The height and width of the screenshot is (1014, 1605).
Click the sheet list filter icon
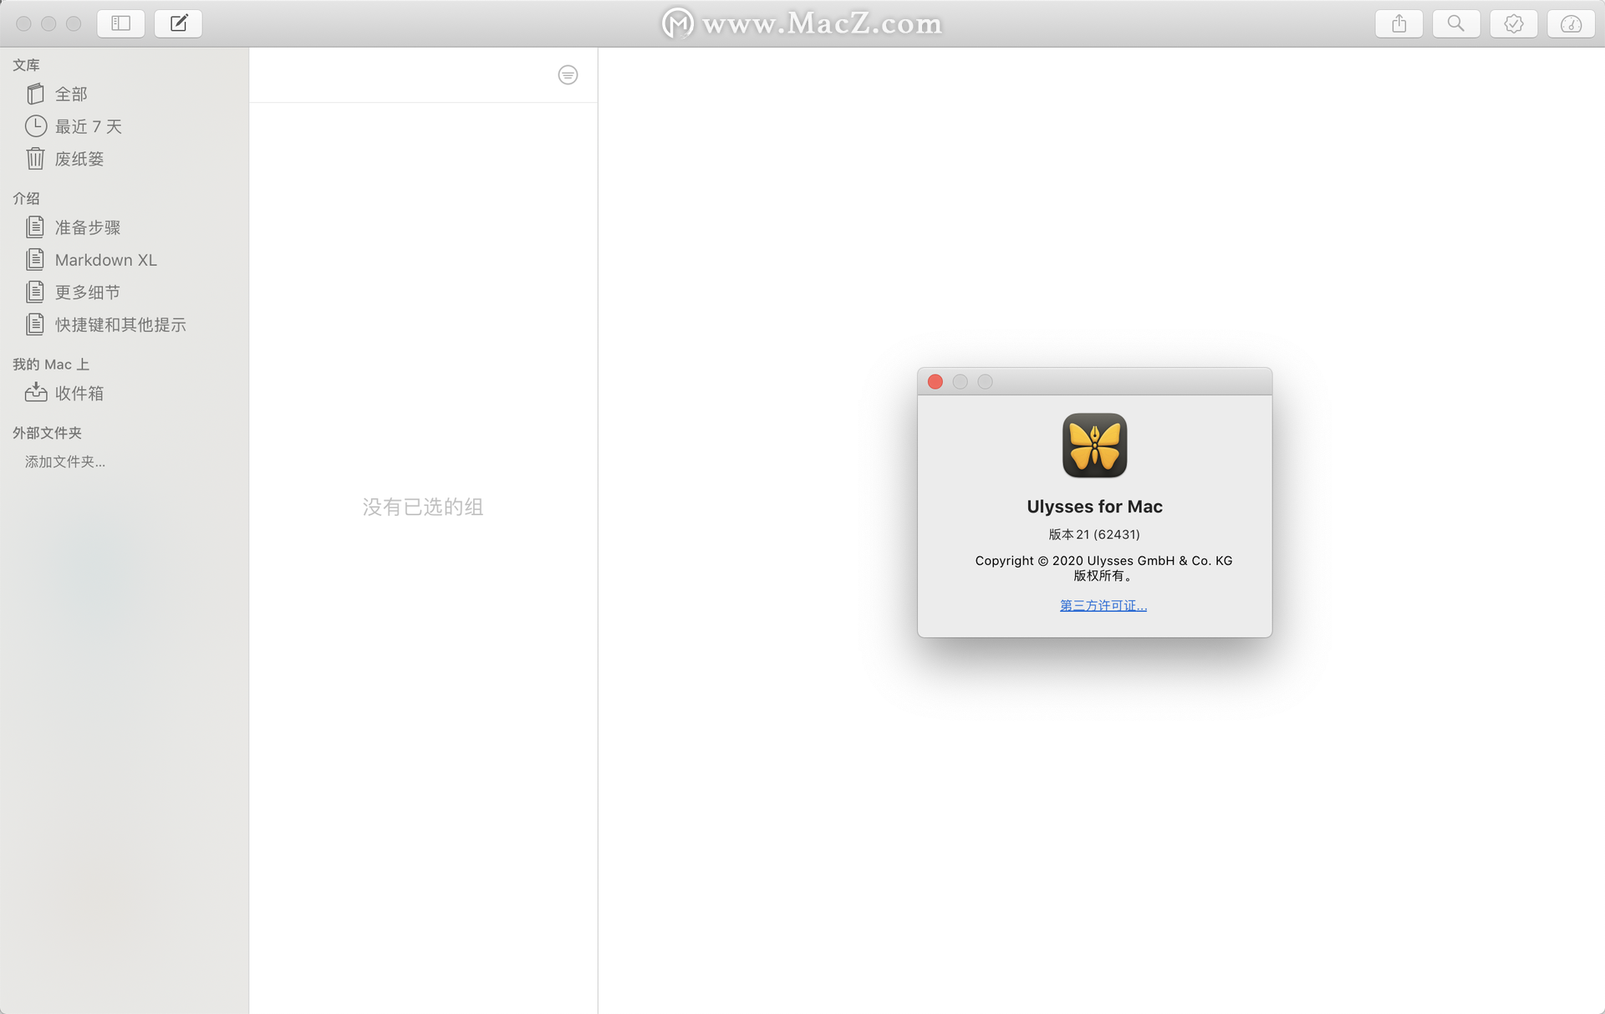click(568, 75)
